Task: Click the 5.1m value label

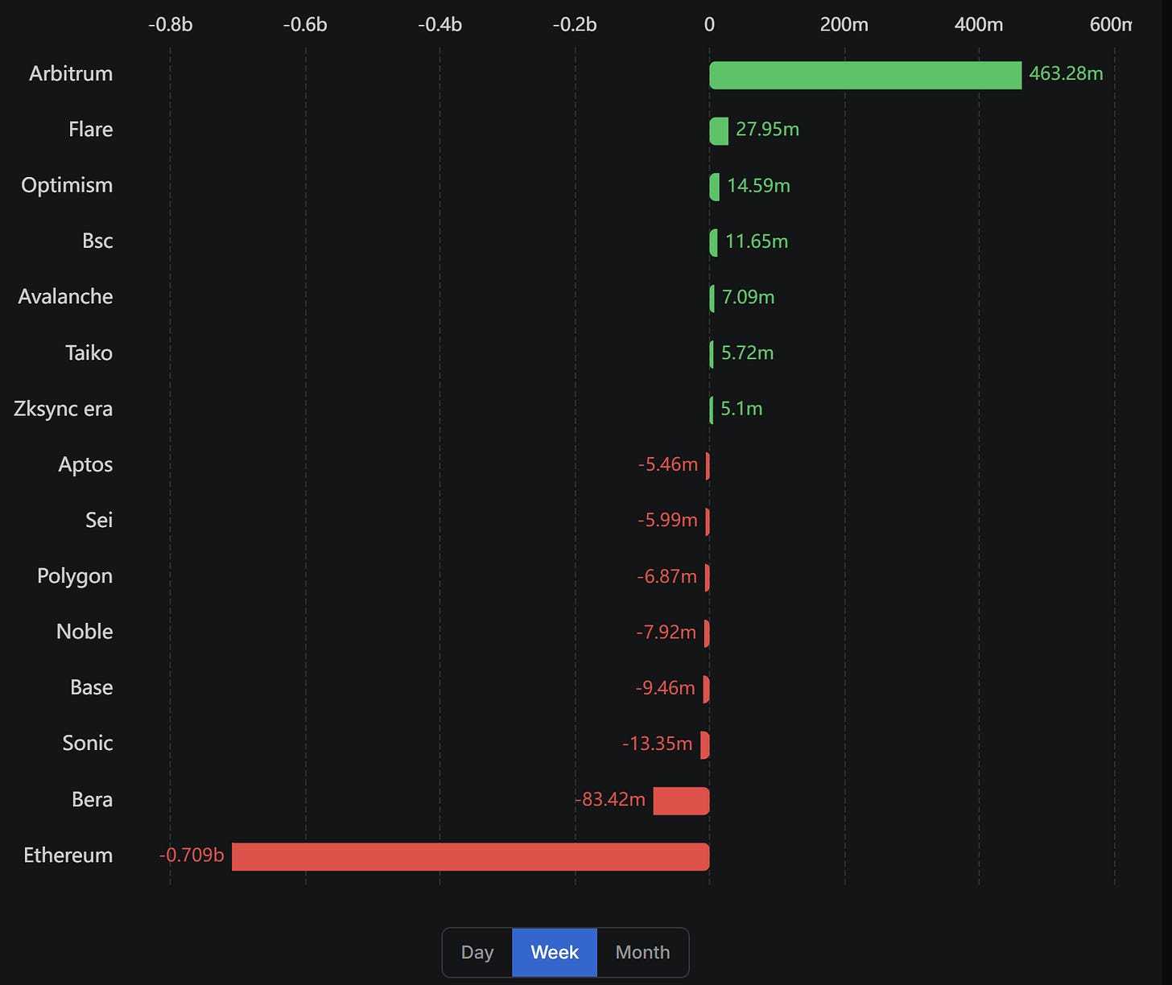Action: (741, 408)
